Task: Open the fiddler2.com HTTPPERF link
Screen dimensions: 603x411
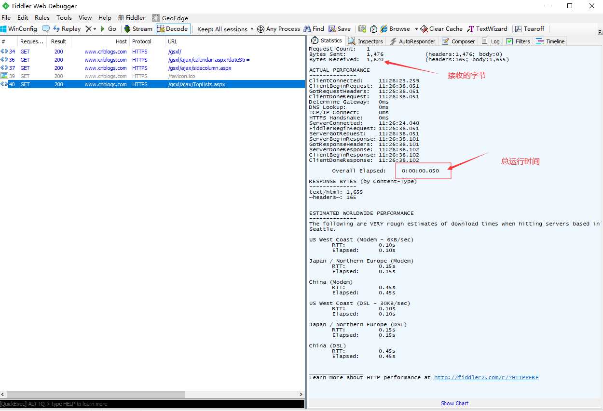Action: coord(486,377)
